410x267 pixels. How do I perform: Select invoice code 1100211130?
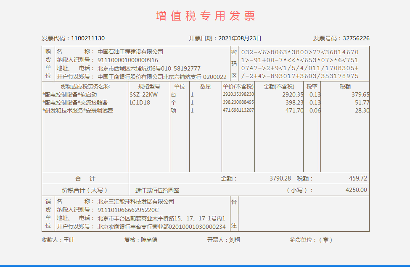coord(88,38)
